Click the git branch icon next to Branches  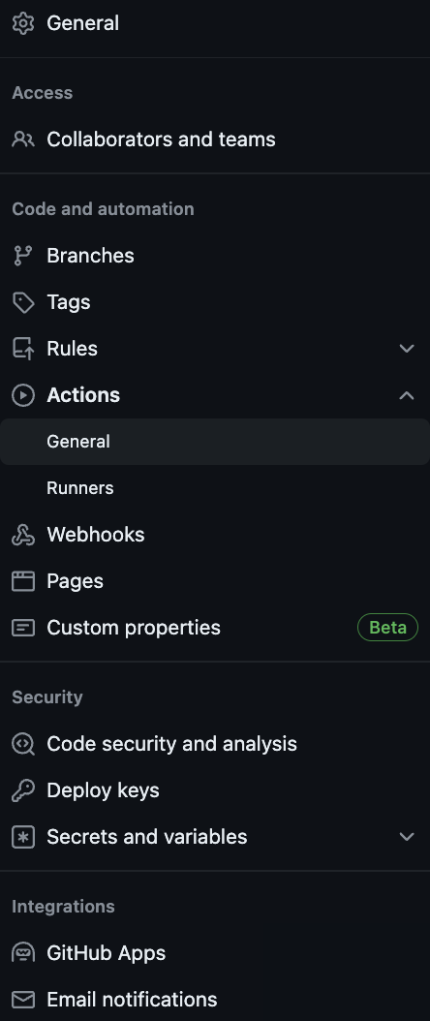23,256
